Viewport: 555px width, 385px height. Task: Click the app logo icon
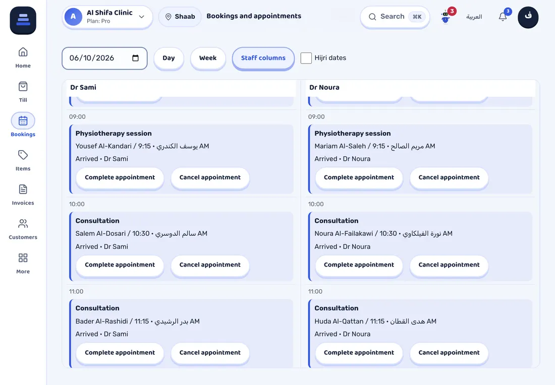[23, 20]
